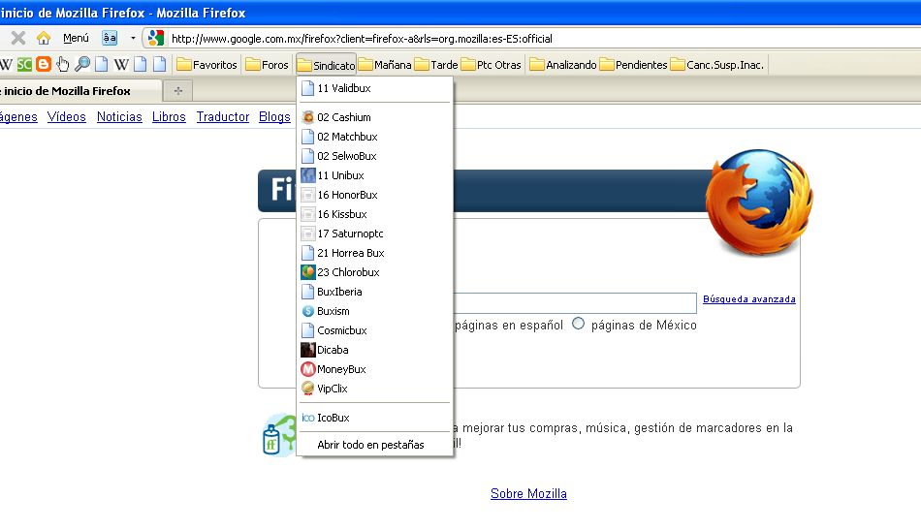Collapse the Sindicato bookmarks folder
This screenshot has width=921, height=530.
327,65
